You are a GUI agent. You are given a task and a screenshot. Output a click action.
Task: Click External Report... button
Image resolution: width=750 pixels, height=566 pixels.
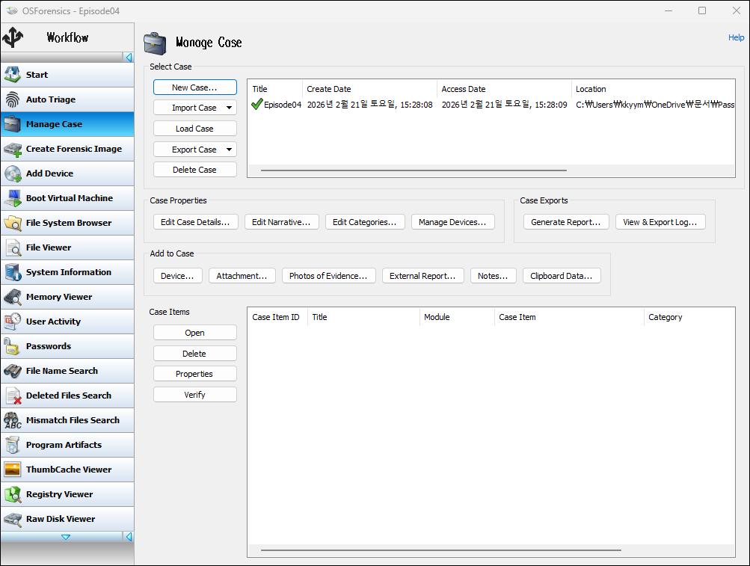(x=422, y=276)
